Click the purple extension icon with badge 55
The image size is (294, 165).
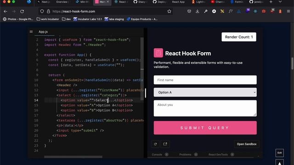tap(248, 11)
